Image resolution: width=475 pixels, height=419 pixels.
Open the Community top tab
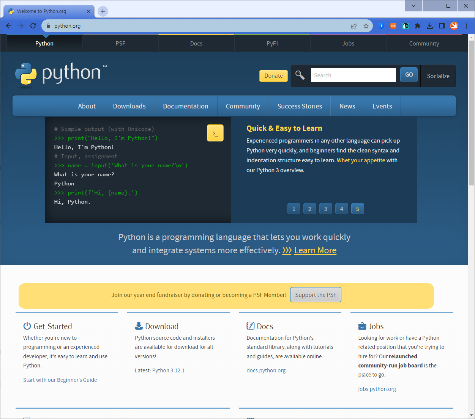[x=424, y=43]
